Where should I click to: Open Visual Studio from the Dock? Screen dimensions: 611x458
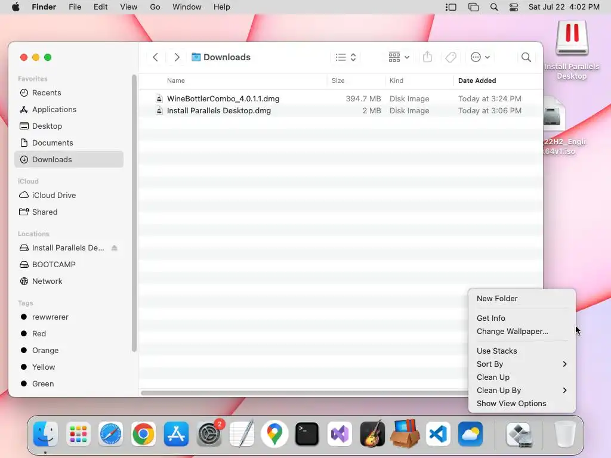[340, 434]
